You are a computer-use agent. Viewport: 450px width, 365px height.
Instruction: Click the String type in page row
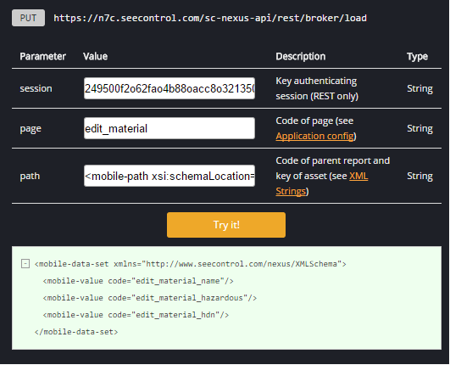pos(419,128)
